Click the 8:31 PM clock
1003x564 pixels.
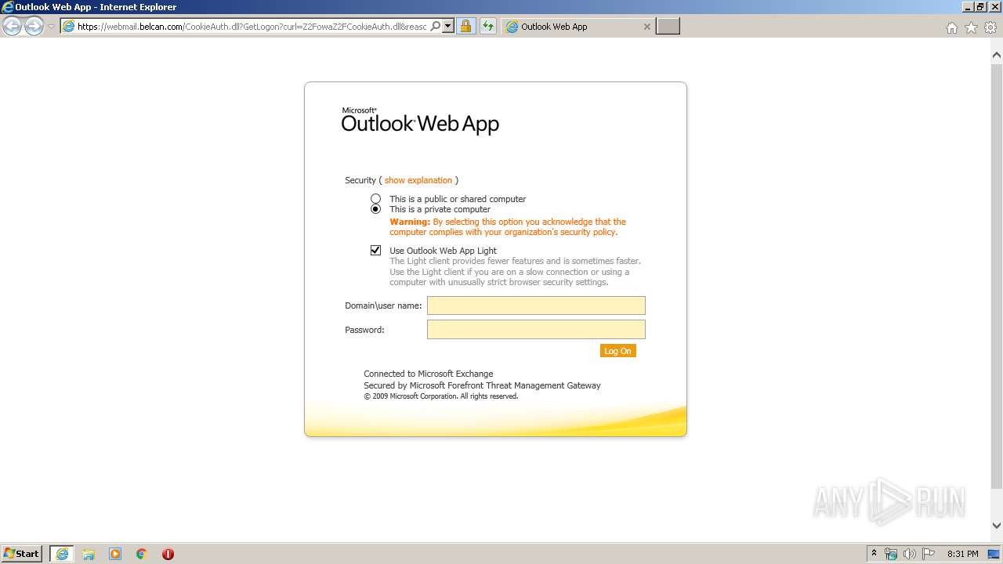tap(963, 554)
